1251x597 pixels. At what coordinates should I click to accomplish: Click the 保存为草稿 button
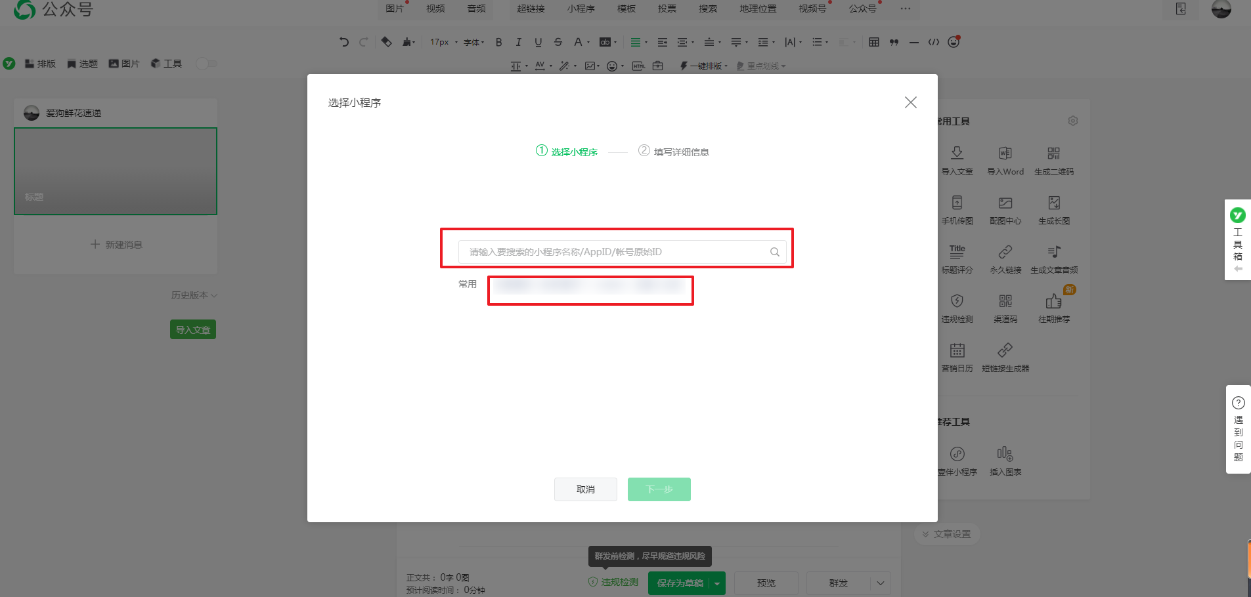[x=680, y=583]
